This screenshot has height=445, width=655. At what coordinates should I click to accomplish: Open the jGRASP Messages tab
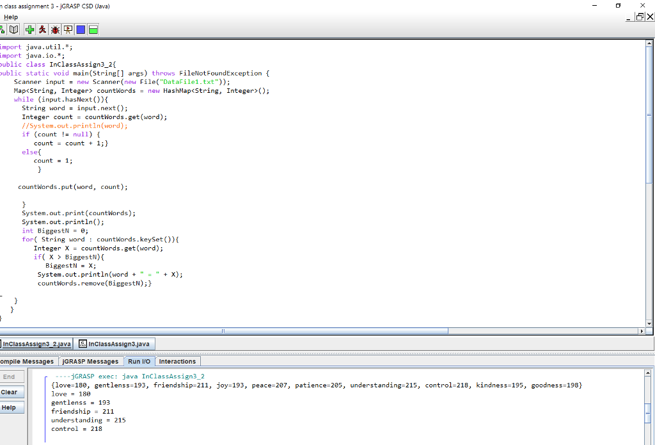click(x=90, y=361)
